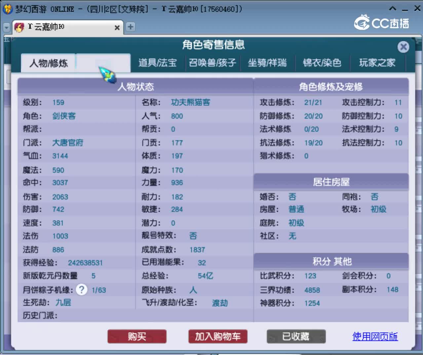
Task: Click the 伤害 value 2063
Action: click(60, 197)
